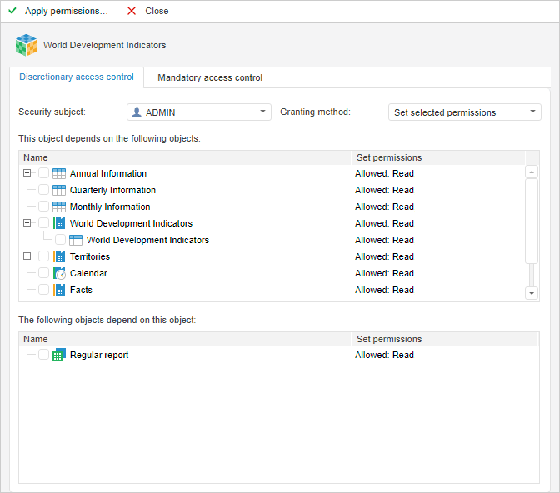This screenshot has width=560, height=493.
Task: Enable the Facts checkbox
Action: 43,290
